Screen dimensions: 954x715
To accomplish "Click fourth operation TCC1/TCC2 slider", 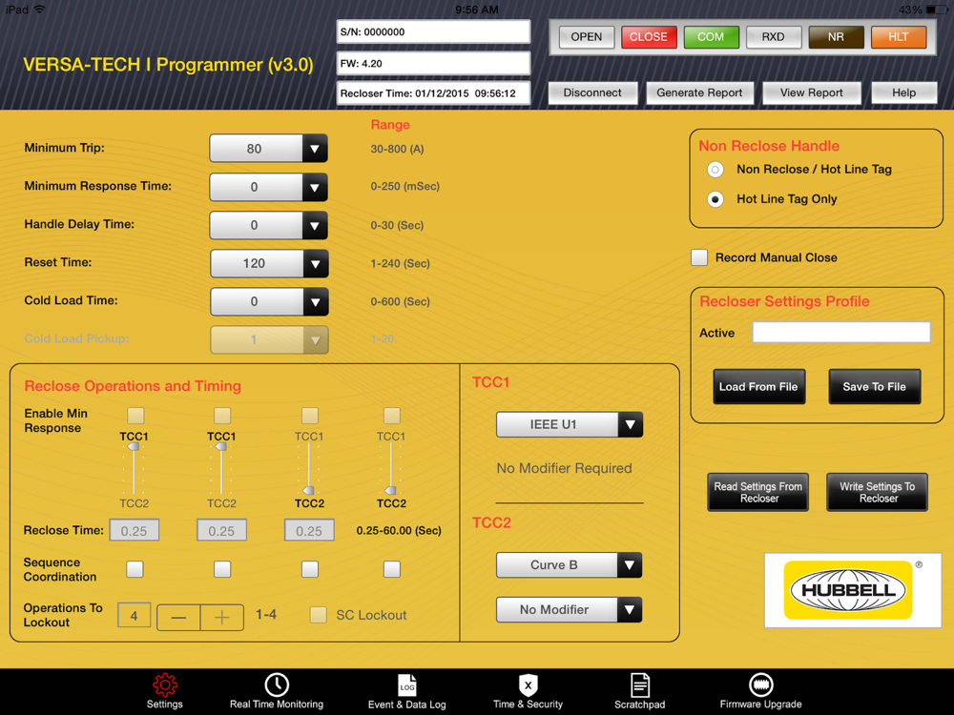I will click(x=391, y=469).
